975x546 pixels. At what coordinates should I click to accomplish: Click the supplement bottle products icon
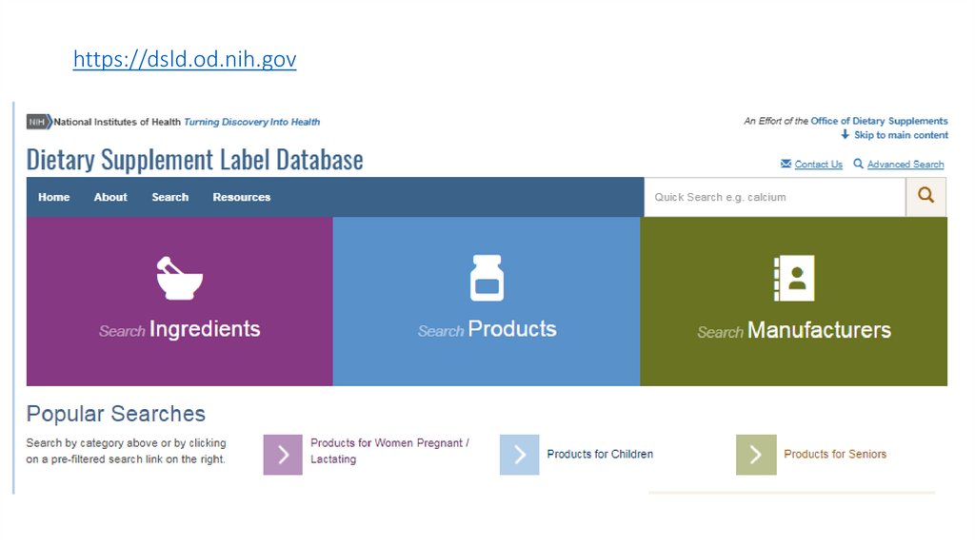487,278
